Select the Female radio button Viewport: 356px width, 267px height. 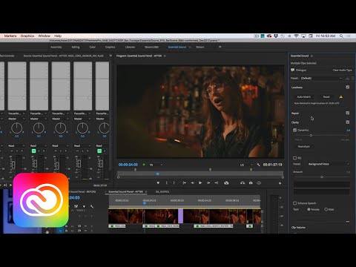coord(309,209)
